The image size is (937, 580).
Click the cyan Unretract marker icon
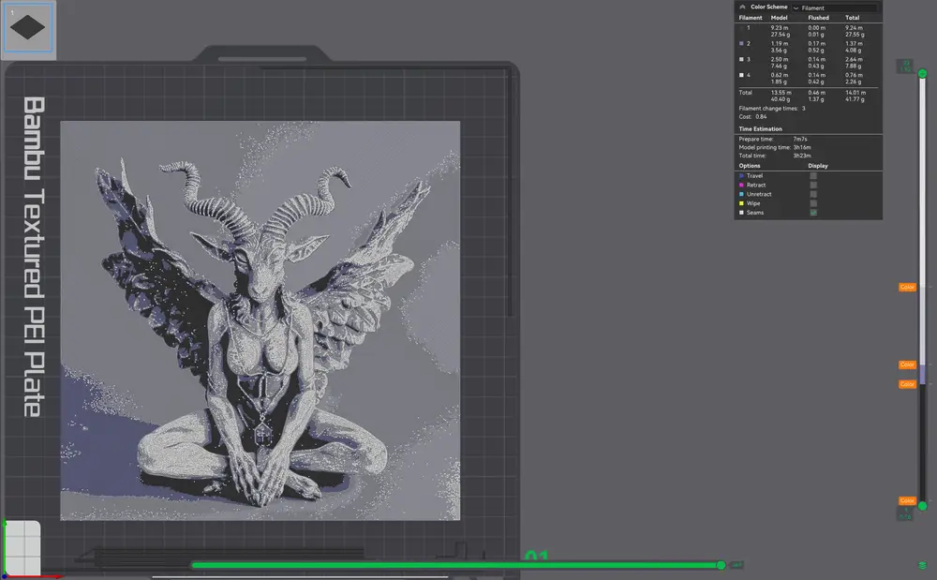pos(741,194)
